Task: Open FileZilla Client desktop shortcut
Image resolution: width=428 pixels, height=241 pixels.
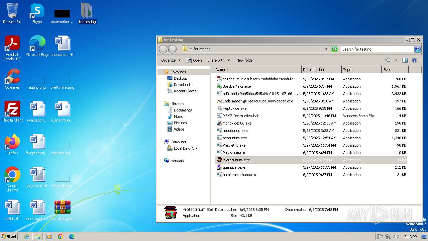Action: 12,112
